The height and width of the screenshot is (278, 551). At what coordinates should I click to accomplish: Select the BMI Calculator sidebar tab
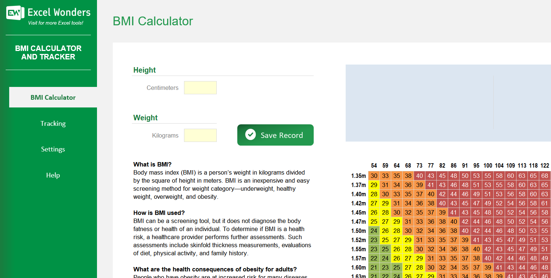(x=53, y=97)
